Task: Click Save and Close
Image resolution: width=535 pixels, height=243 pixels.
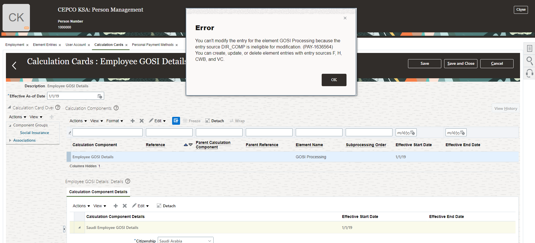Action: pos(461,64)
